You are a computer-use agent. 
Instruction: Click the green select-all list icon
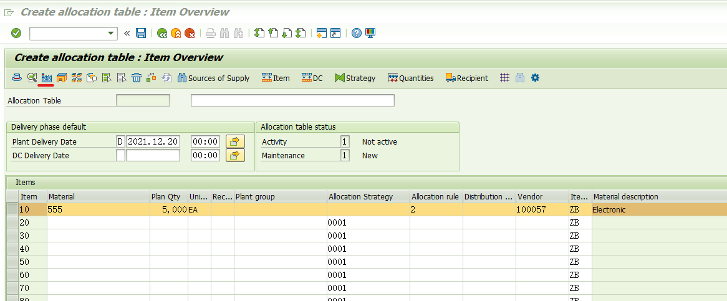click(107, 78)
